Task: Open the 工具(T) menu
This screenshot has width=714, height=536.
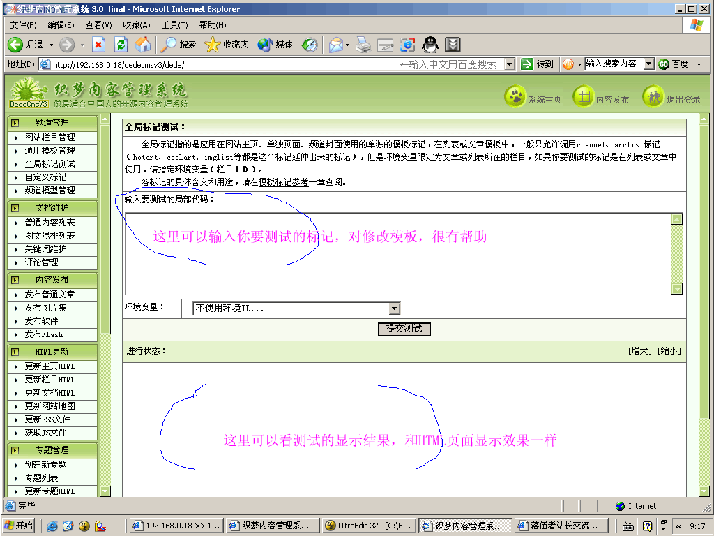Action: tap(174, 25)
